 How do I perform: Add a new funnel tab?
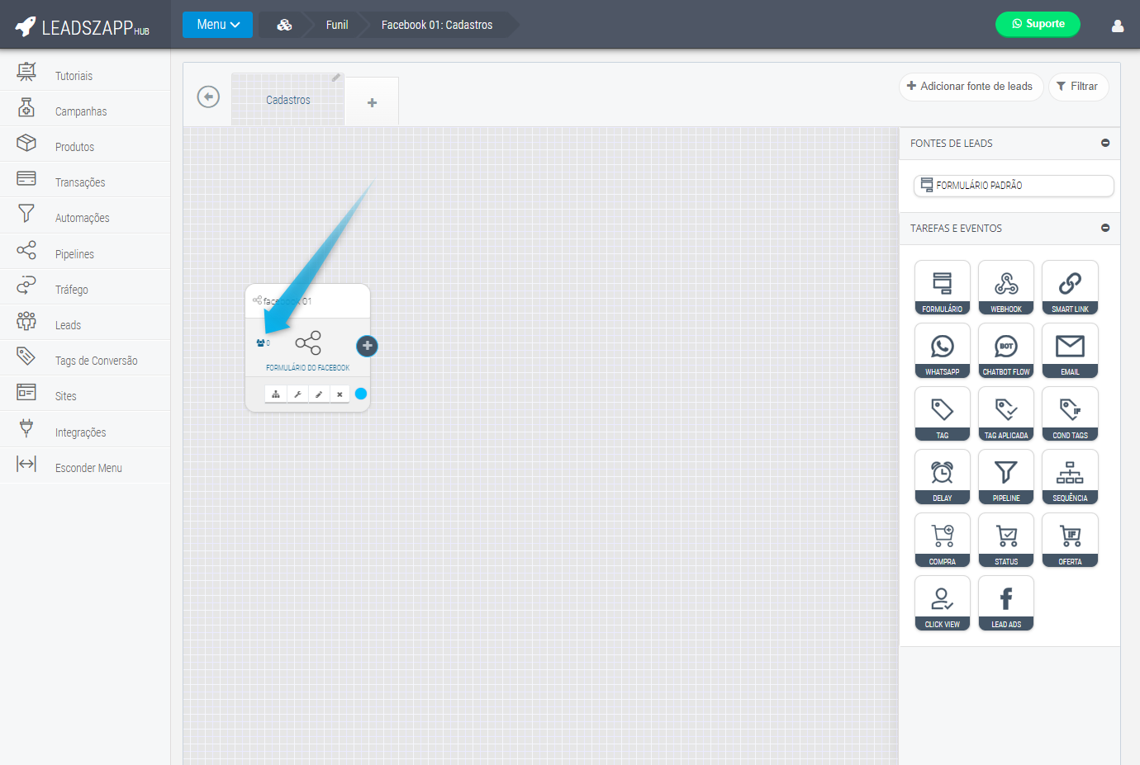pyautogui.click(x=372, y=102)
